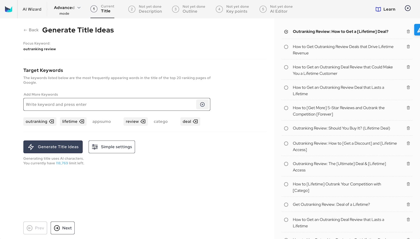This screenshot has height=239, width=420.
Task: Focus the Add More Keywords input field
Action: (x=110, y=105)
